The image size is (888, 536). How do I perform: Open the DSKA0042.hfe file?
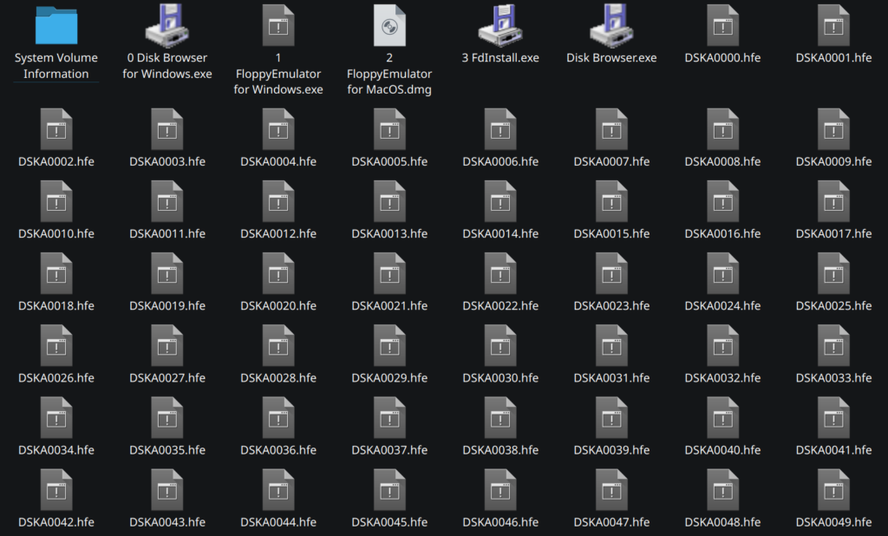[x=55, y=490]
